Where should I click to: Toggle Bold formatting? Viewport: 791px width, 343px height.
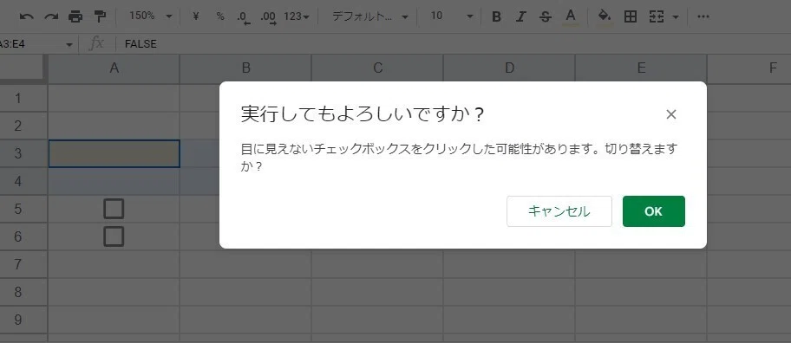tap(496, 16)
